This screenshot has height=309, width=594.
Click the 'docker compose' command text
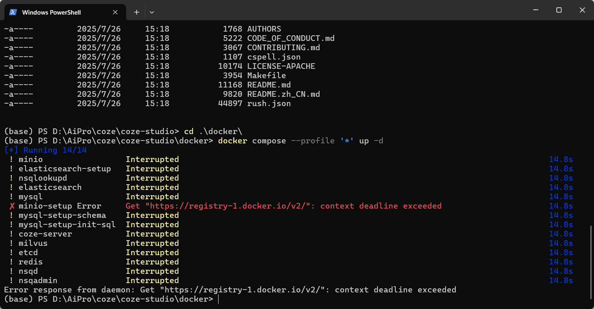pyautogui.click(x=249, y=141)
